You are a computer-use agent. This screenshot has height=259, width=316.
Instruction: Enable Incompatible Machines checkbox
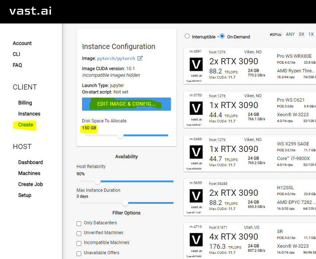pyautogui.click(x=79, y=243)
